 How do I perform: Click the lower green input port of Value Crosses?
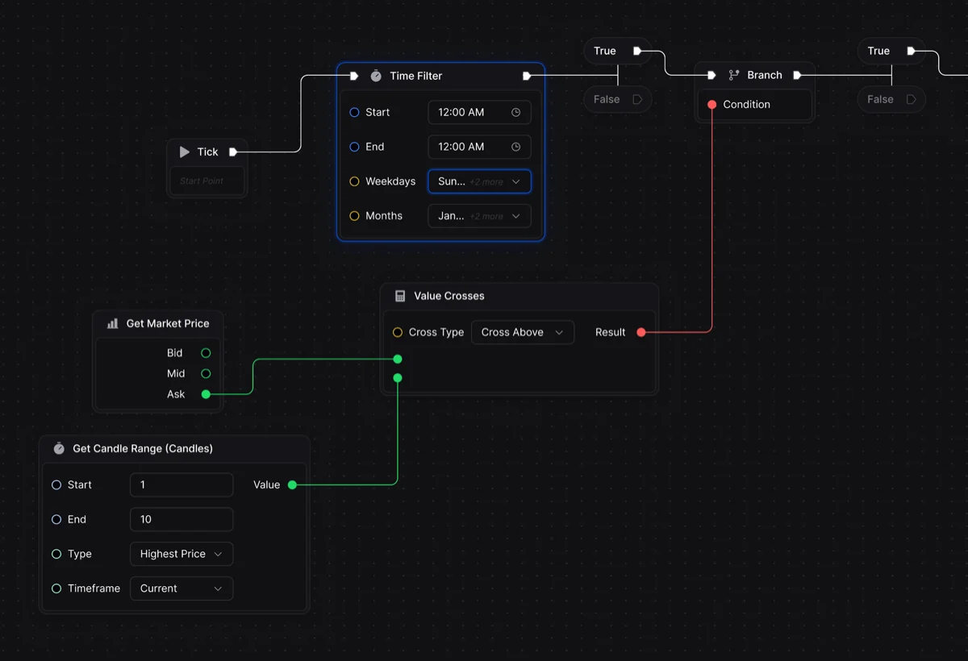tap(398, 377)
